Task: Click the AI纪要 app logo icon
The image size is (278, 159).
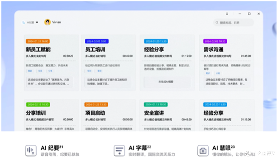Action: [x=23, y=22]
